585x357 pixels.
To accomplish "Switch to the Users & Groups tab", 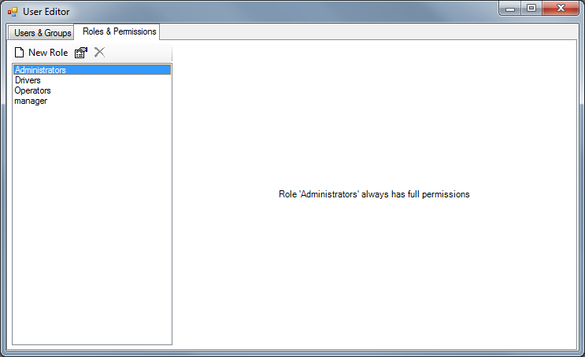I will click(43, 33).
